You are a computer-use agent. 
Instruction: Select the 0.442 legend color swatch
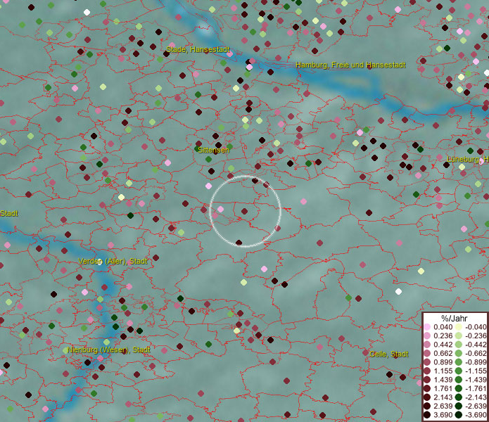pyautogui.click(x=427, y=345)
